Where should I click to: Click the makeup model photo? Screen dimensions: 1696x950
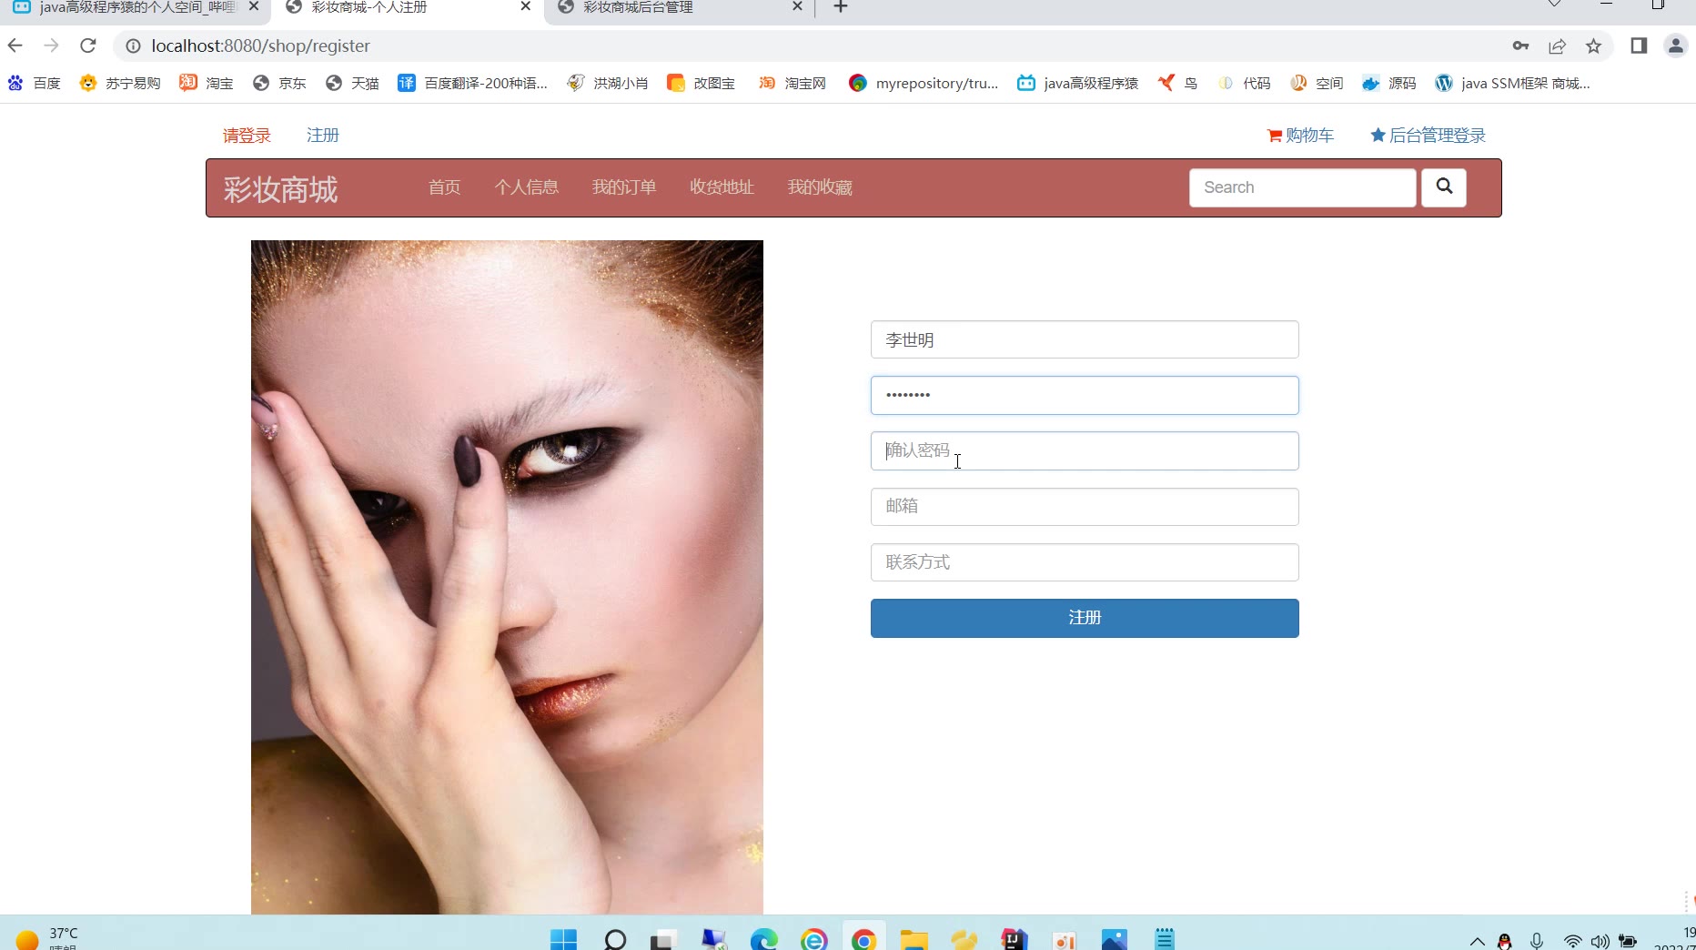507,577
